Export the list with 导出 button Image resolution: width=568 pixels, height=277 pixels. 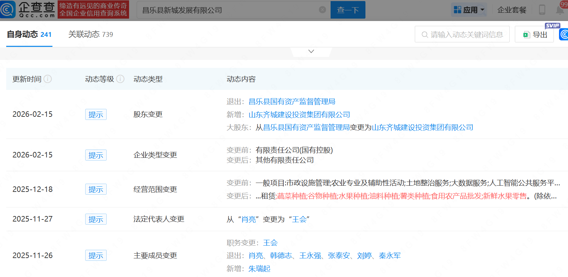pos(534,34)
